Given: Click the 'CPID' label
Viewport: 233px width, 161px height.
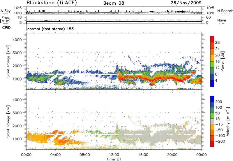Looking at the screenshot, I should (6, 28).
